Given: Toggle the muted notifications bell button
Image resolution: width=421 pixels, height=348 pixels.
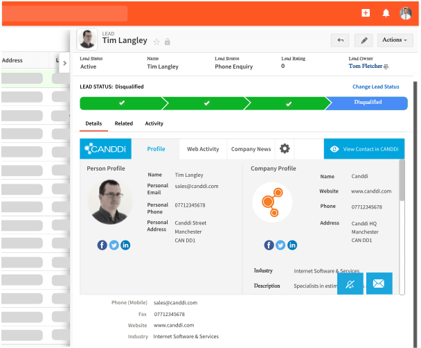Looking at the screenshot, I should pyautogui.click(x=350, y=284).
